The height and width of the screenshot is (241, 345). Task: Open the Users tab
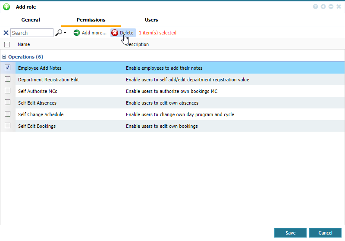pos(151,20)
